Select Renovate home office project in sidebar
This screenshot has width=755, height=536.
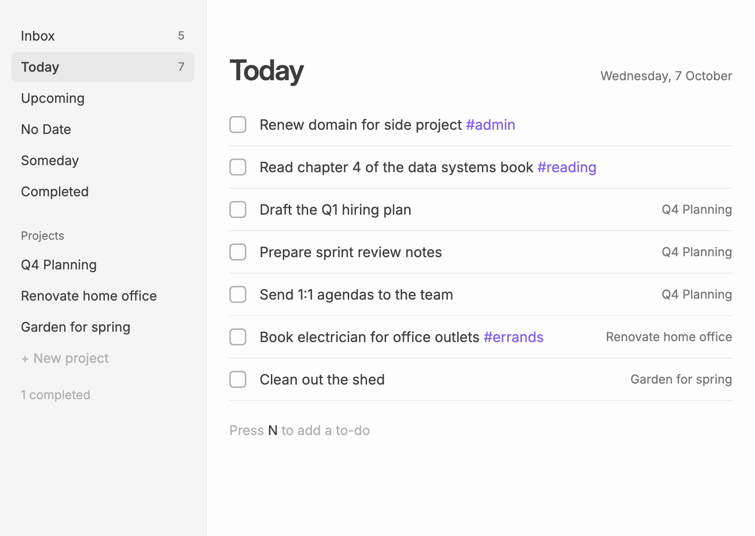pyautogui.click(x=103, y=296)
